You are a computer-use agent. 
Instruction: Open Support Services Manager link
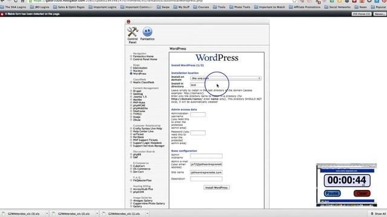149,146
